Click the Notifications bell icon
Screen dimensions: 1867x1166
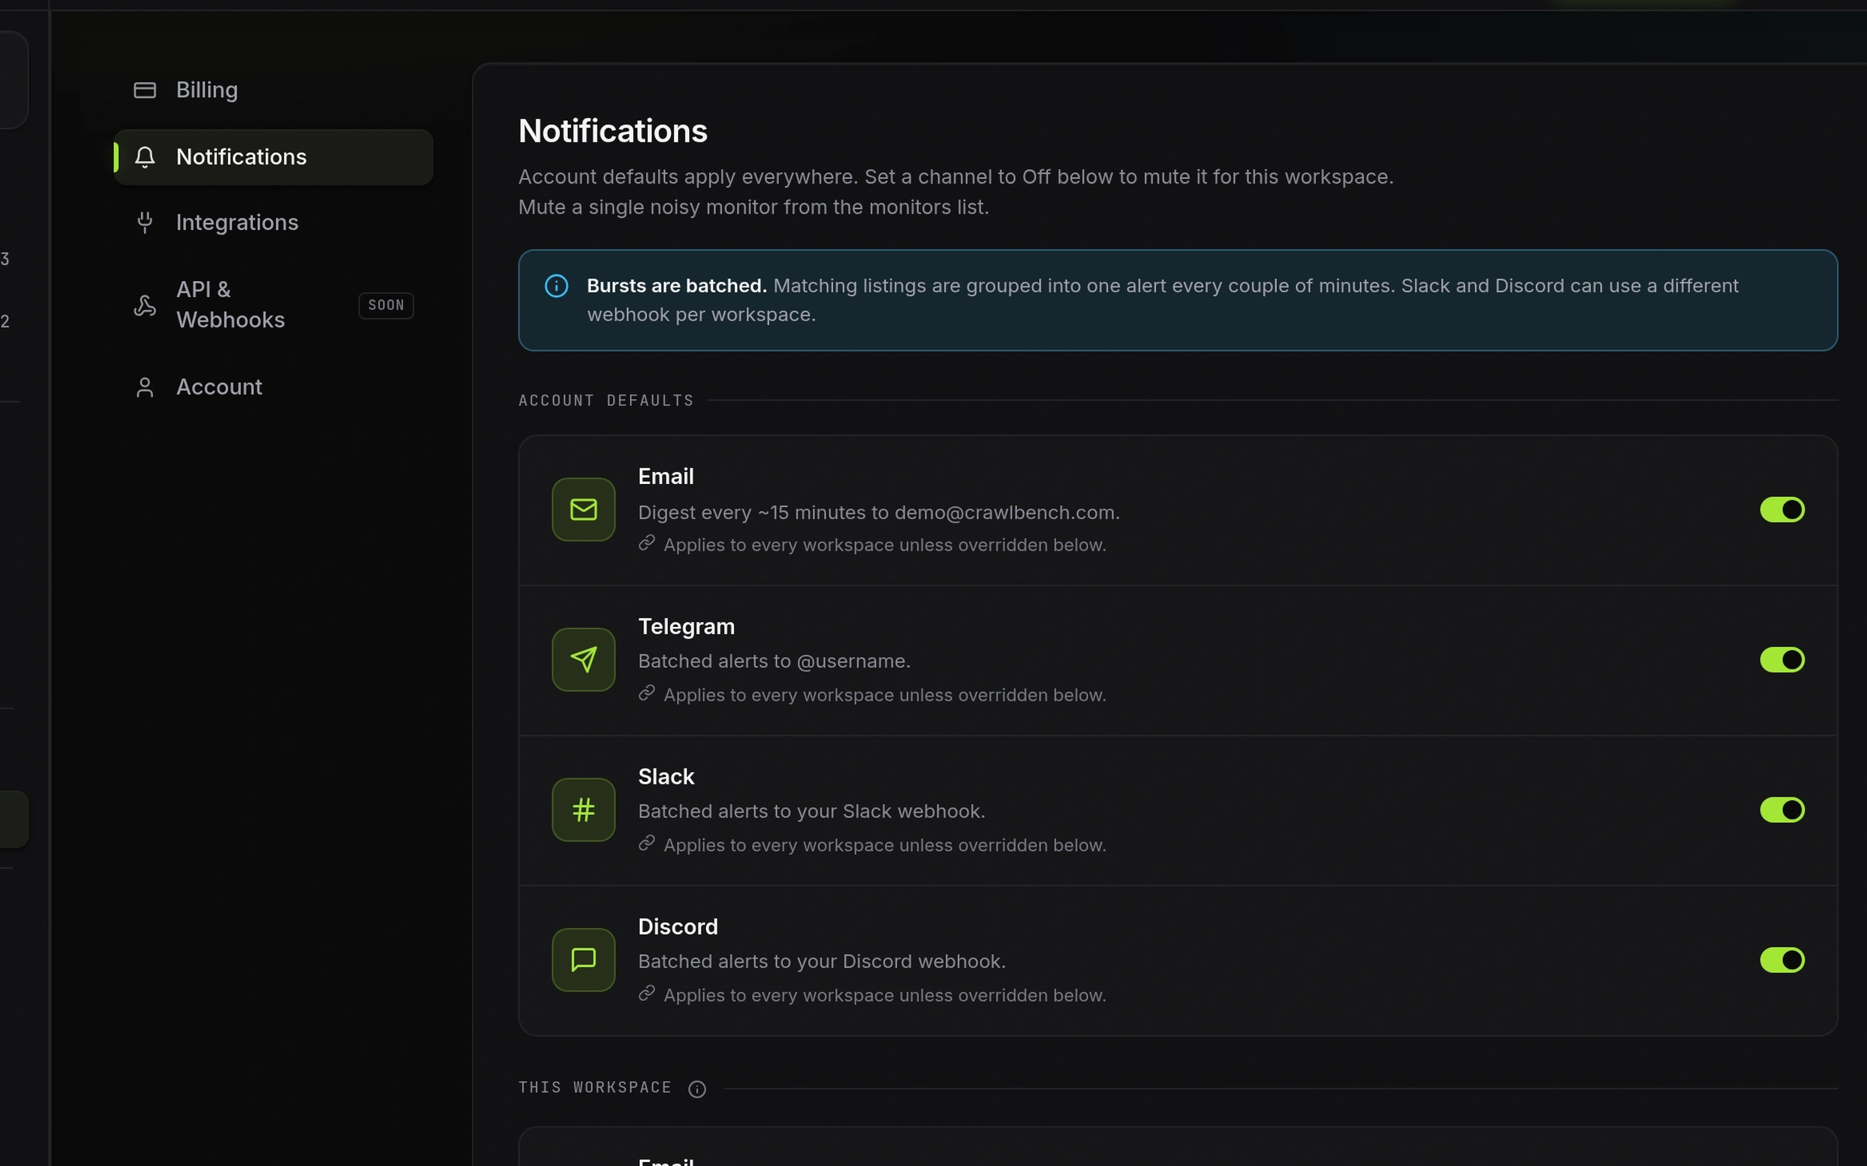click(145, 157)
